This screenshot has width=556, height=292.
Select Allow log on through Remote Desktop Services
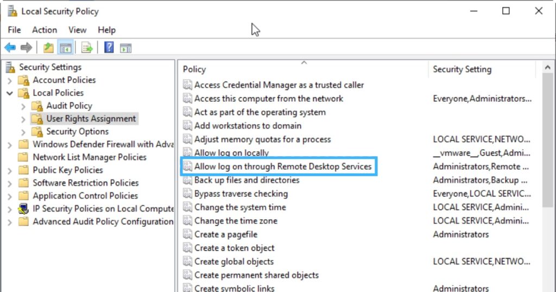pos(282,166)
